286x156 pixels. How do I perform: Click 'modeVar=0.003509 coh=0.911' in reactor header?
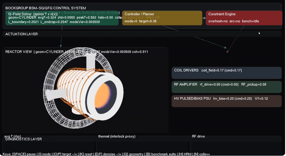(x=125, y=52)
